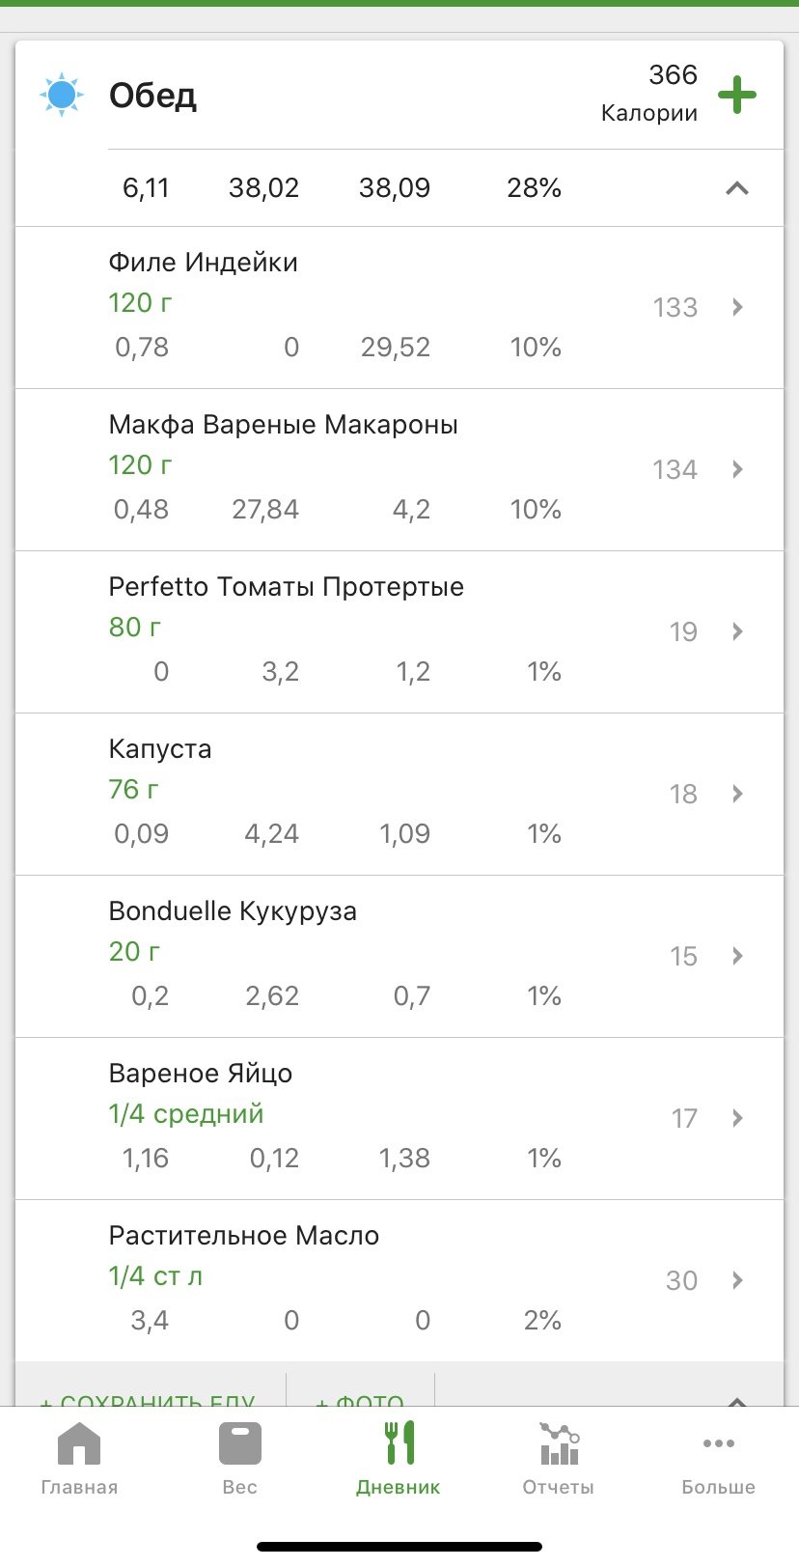This screenshot has width=799, height=1567.
Task: Tap the Обед meal title
Action: click(x=152, y=96)
